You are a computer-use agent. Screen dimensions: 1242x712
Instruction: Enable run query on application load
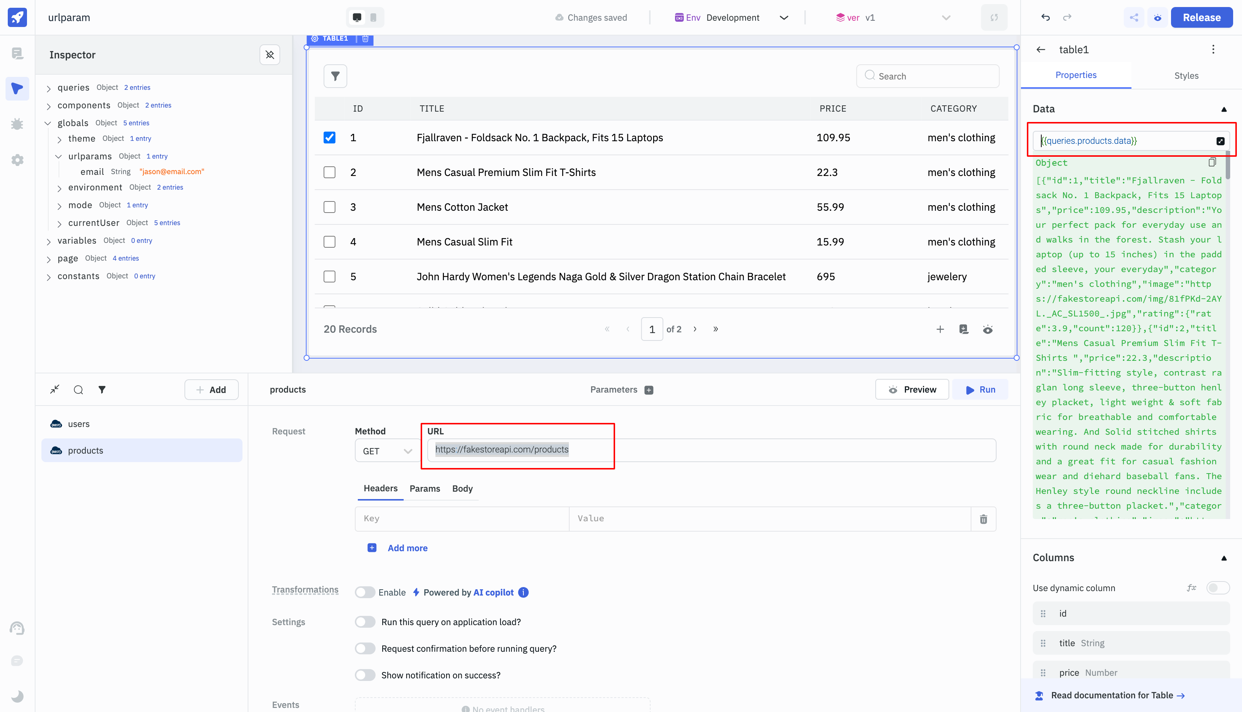click(365, 622)
